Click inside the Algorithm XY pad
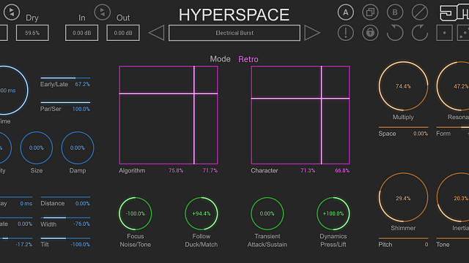This screenshot has height=263, width=469. point(169,115)
